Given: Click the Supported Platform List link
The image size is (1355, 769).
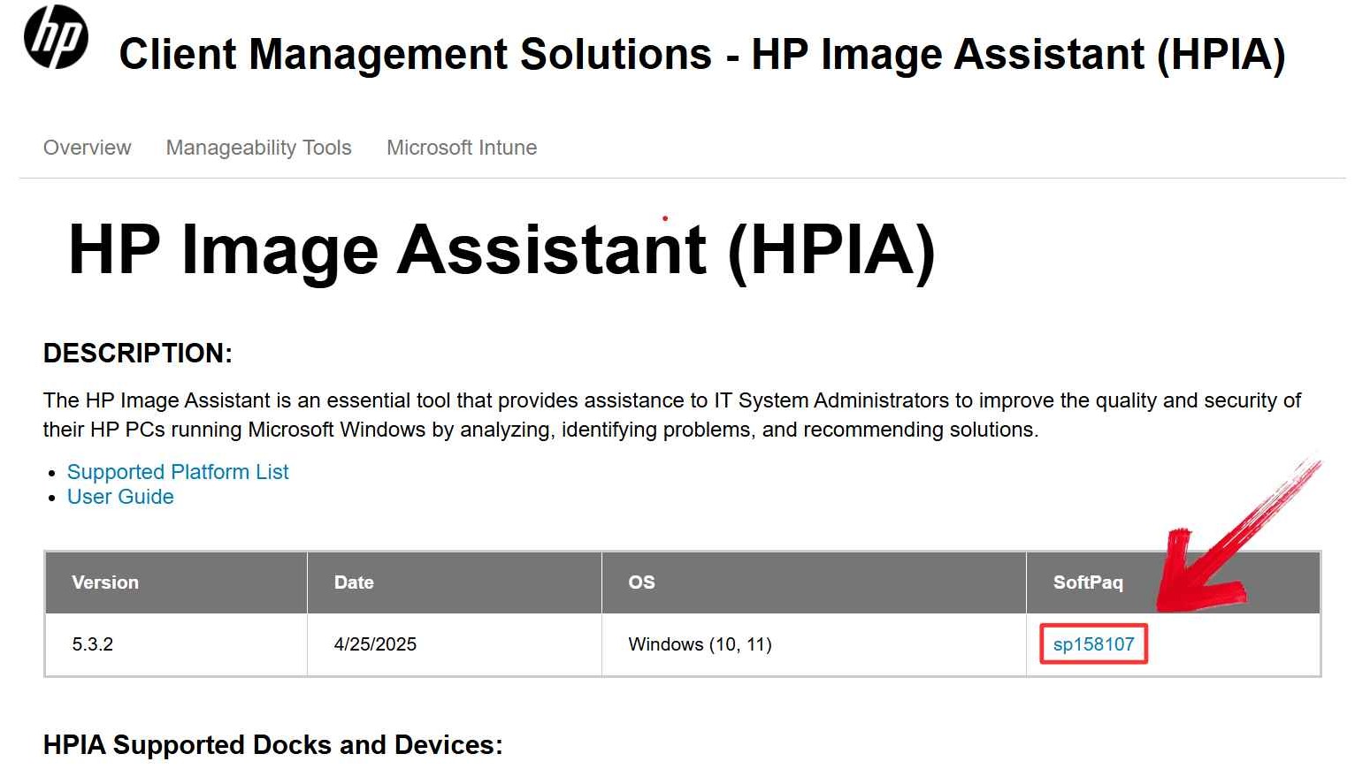Looking at the screenshot, I should [177, 471].
